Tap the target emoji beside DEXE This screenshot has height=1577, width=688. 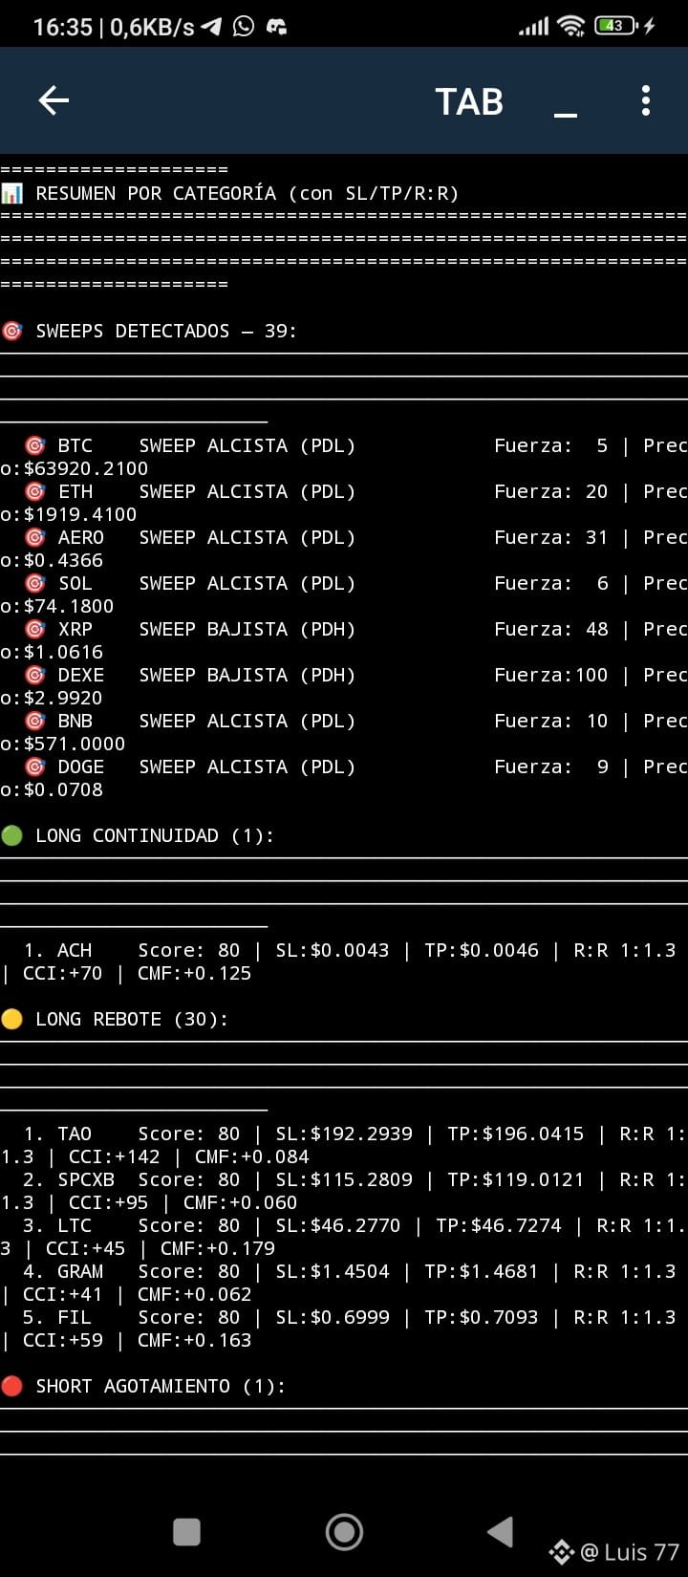34,675
